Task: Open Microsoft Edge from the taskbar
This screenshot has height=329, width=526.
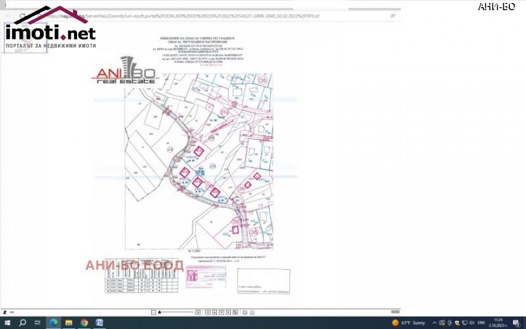Action: (x=53, y=322)
